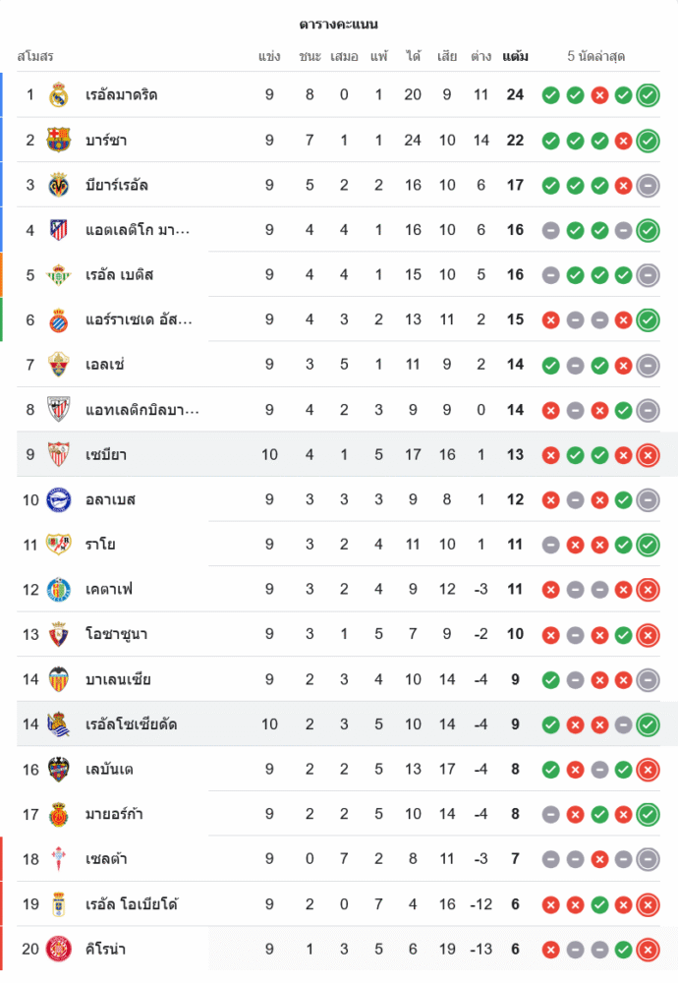
Task: Click the Real Betis crest icon
Action: click(59, 275)
